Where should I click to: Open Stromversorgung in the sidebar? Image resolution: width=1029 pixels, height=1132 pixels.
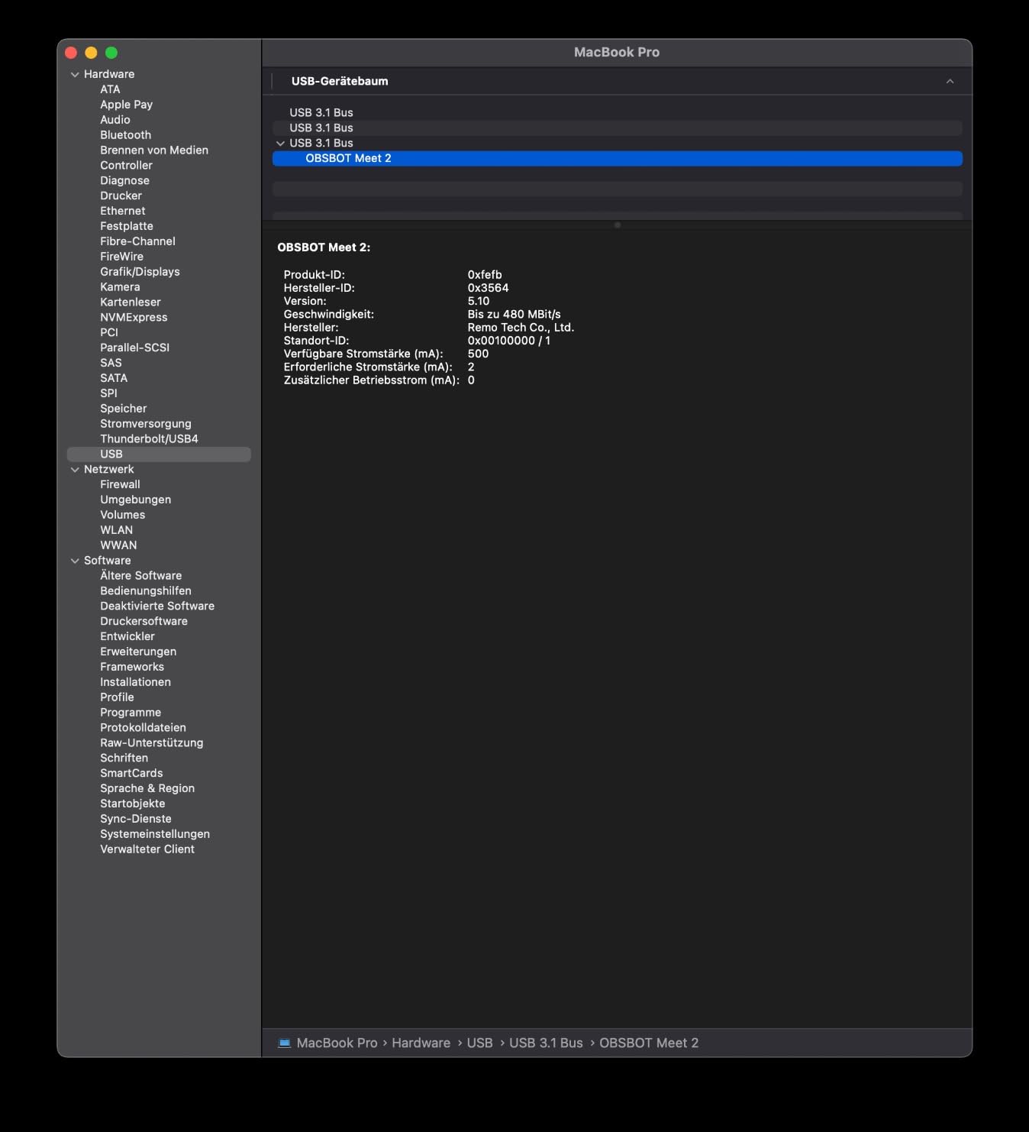146,424
